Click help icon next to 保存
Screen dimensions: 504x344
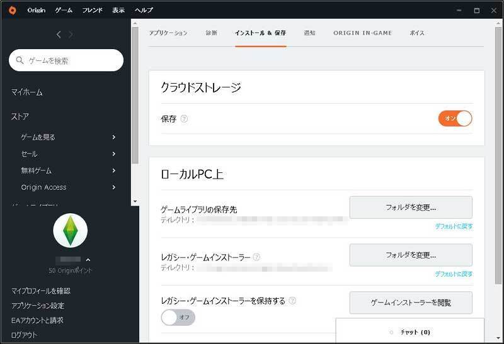coord(184,119)
